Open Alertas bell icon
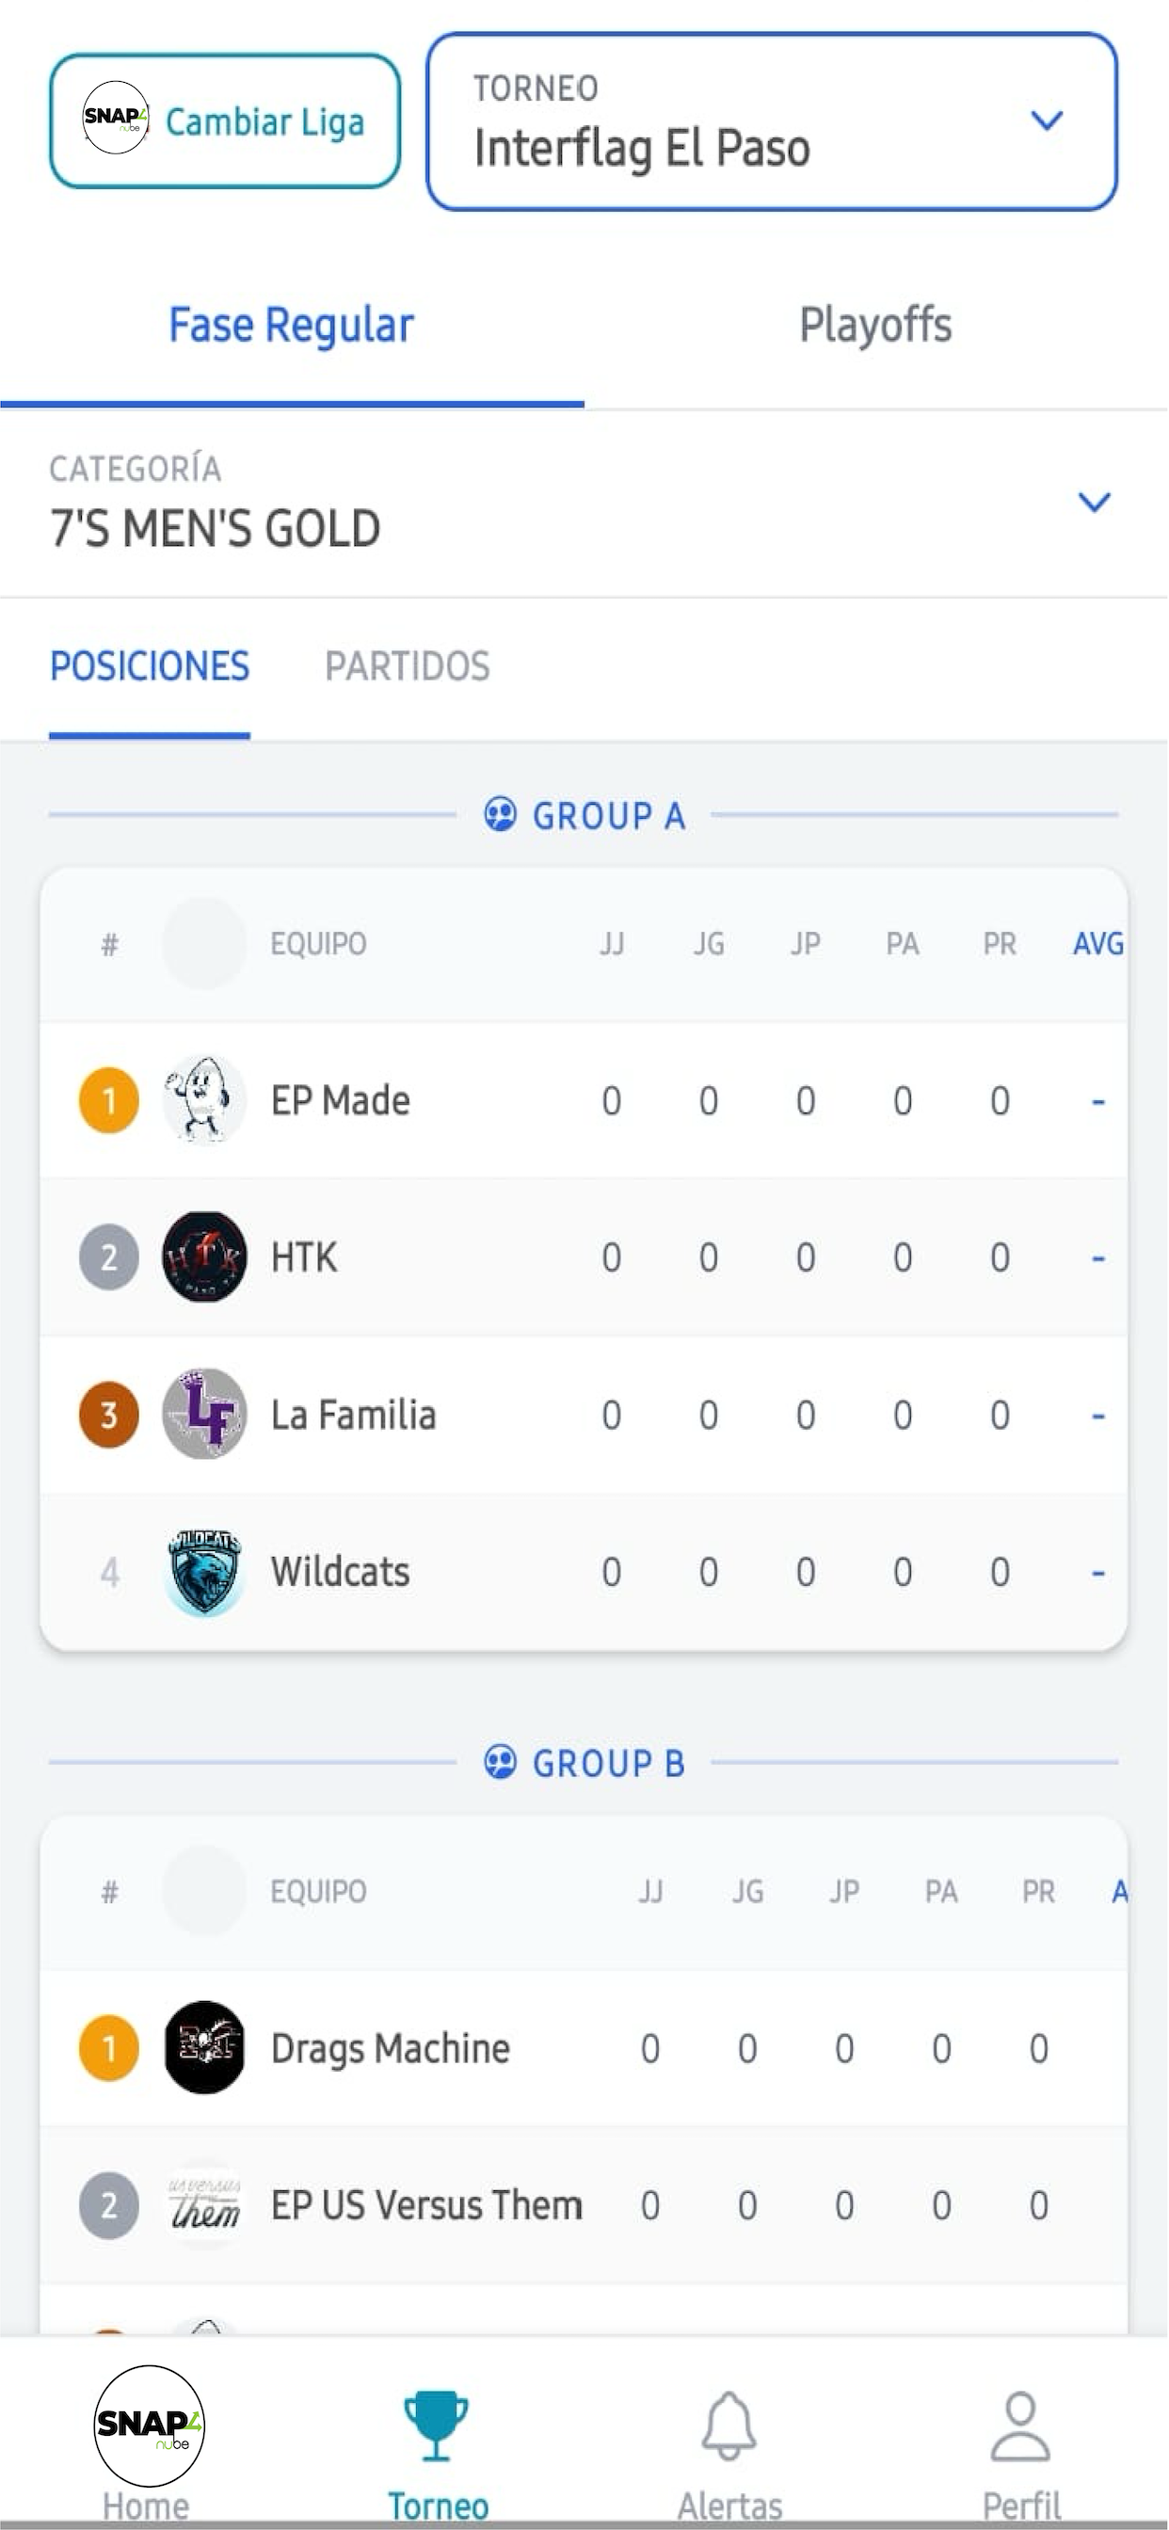The image size is (1169, 2530). [729, 2426]
